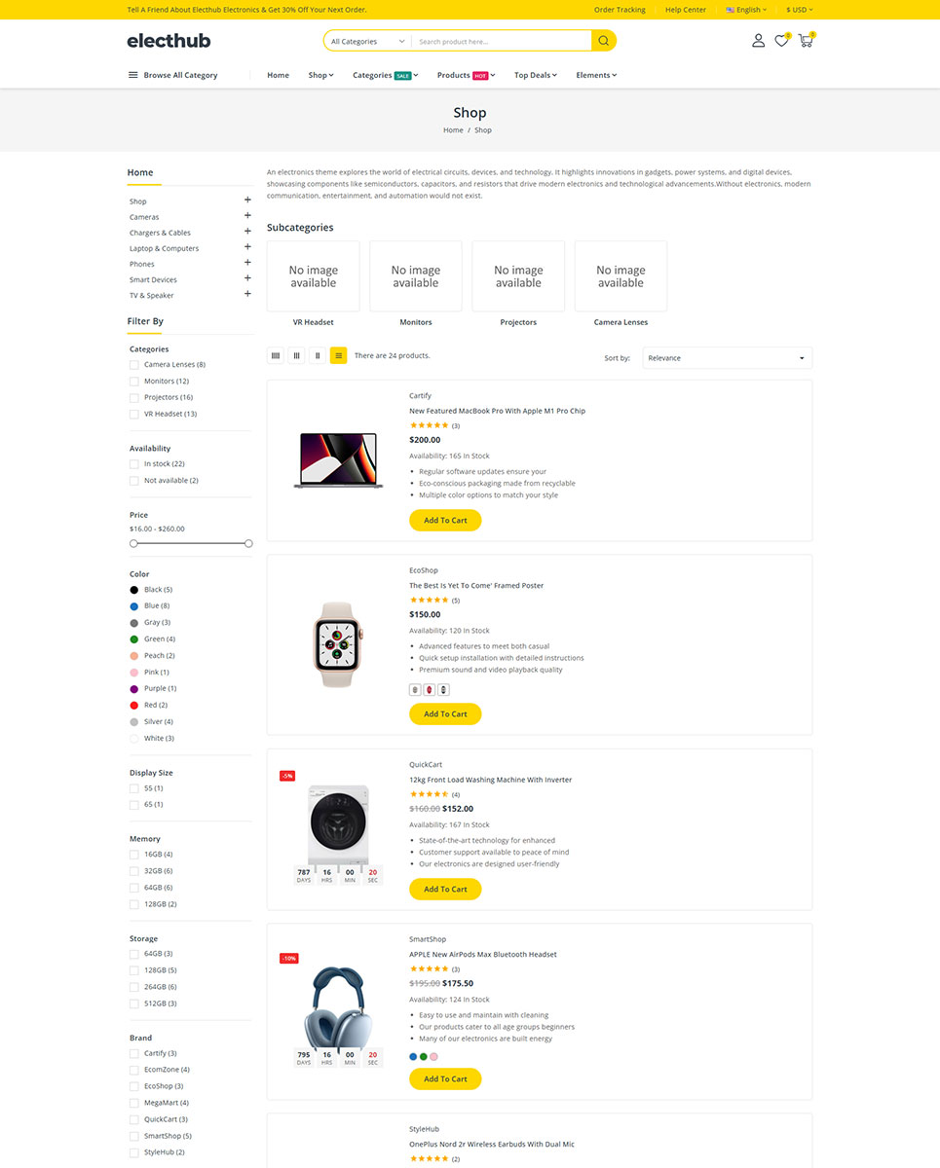
Task: Open the All Categories search dropdown
Action: [x=367, y=42]
